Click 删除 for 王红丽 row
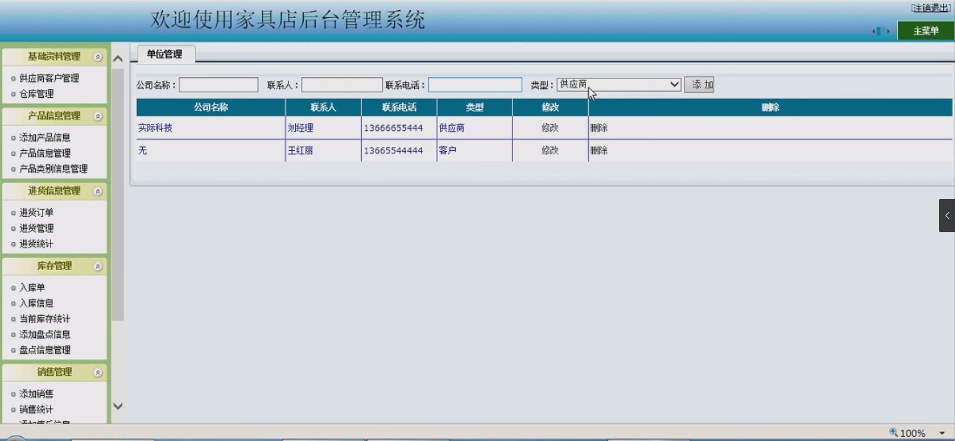Screen dimensions: 955x441 pyautogui.click(x=599, y=151)
